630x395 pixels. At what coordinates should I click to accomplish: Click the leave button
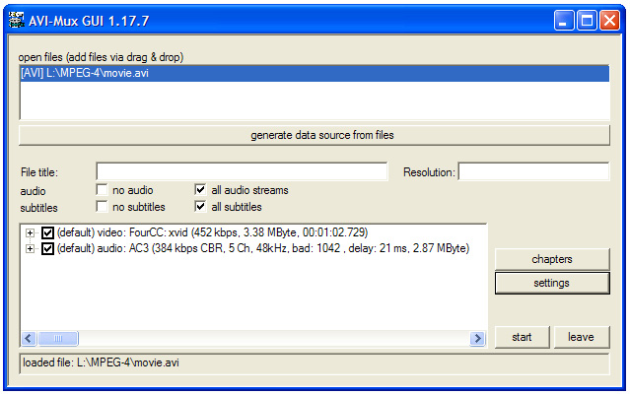(x=582, y=337)
